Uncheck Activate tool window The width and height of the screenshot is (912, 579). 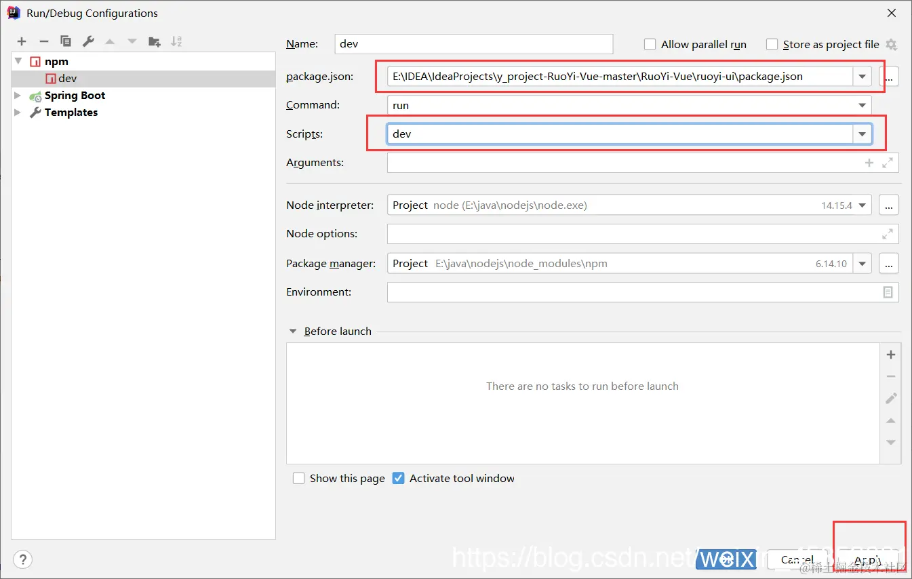(x=399, y=478)
